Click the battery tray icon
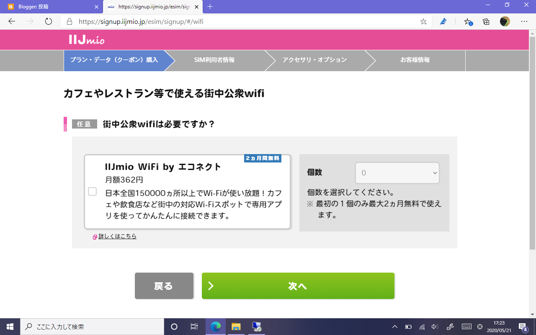 [x=408, y=327]
